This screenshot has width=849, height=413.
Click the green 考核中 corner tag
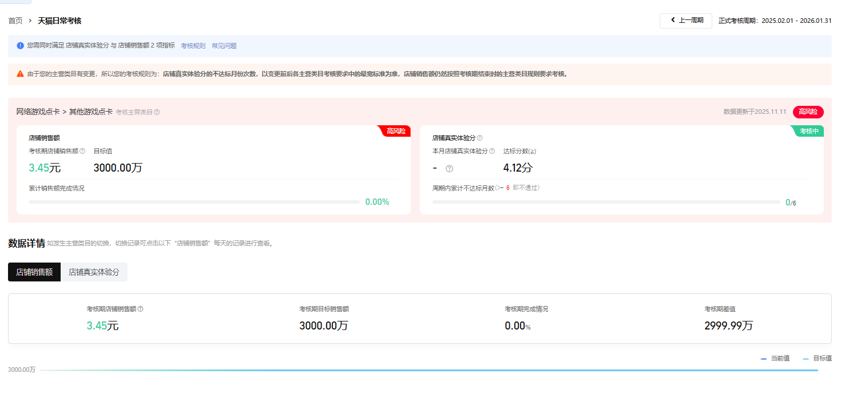pos(809,131)
